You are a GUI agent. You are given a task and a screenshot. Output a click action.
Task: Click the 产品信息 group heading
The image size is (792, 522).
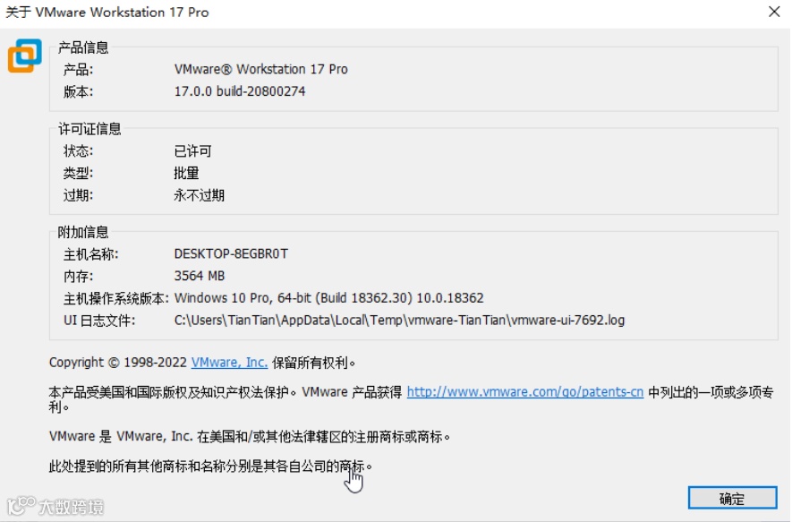tap(83, 47)
